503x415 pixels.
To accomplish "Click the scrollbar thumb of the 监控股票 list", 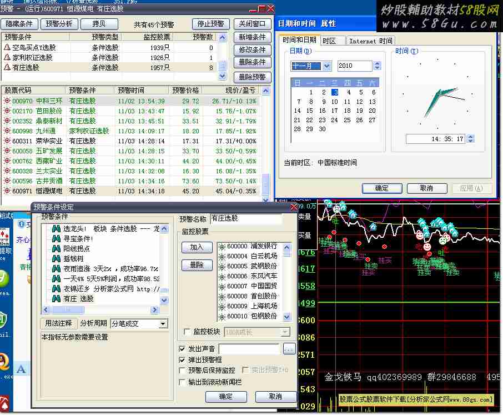I will click(287, 254).
